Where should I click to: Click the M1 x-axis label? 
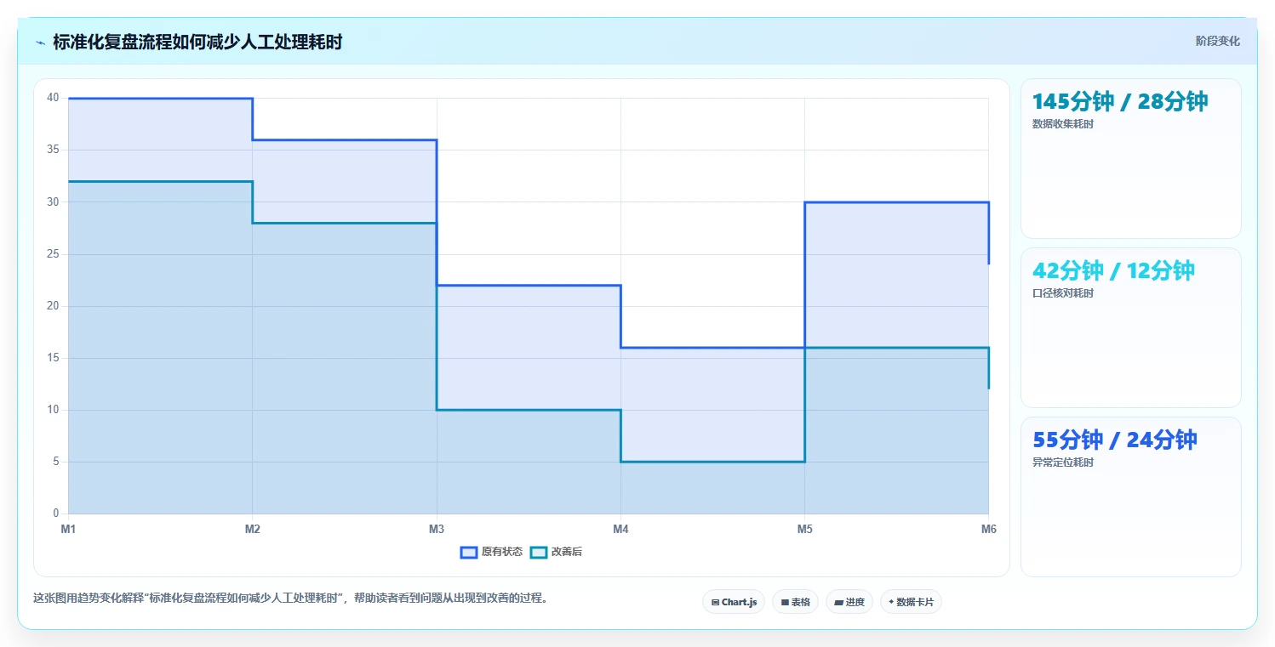point(68,529)
